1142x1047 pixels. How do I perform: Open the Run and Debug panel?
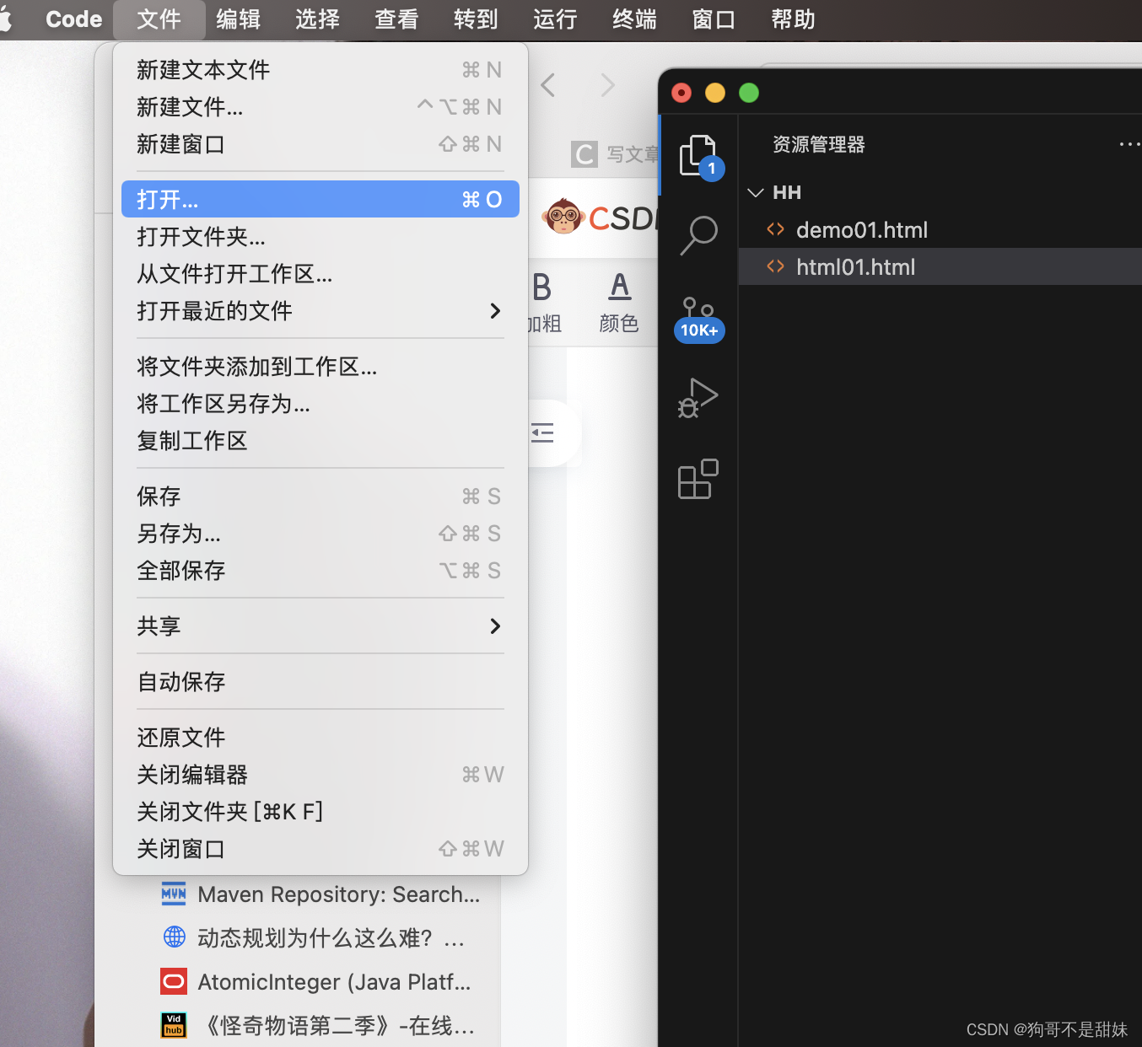coord(697,397)
